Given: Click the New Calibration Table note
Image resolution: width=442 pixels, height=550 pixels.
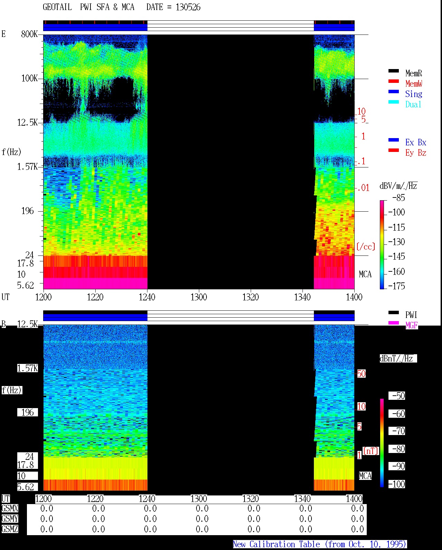Looking at the screenshot, I should (320, 544).
